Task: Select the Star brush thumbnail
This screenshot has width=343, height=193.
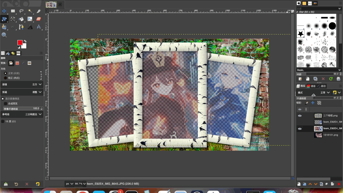Action: click(300, 34)
